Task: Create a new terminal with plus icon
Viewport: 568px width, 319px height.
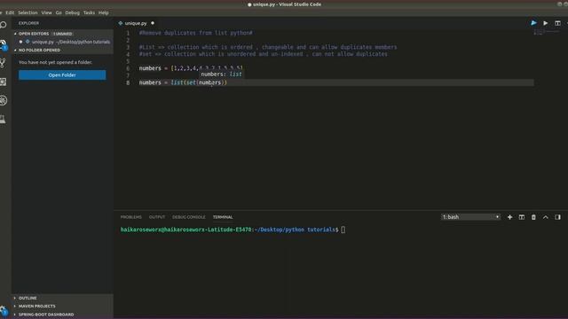Action: tap(509, 217)
